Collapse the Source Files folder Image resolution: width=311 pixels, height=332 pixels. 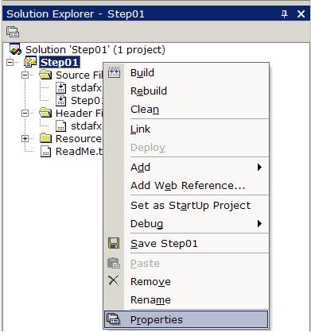[25, 75]
